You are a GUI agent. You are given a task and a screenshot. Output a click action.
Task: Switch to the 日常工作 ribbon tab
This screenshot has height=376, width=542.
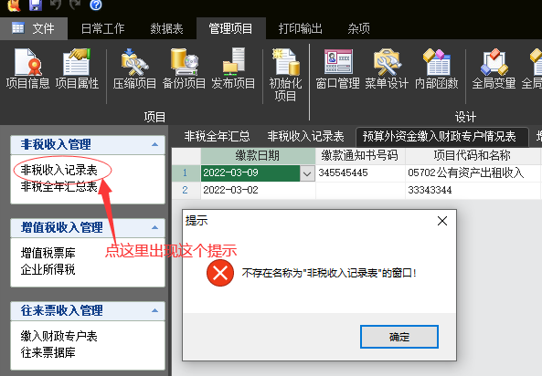click(x=102, y=28)
